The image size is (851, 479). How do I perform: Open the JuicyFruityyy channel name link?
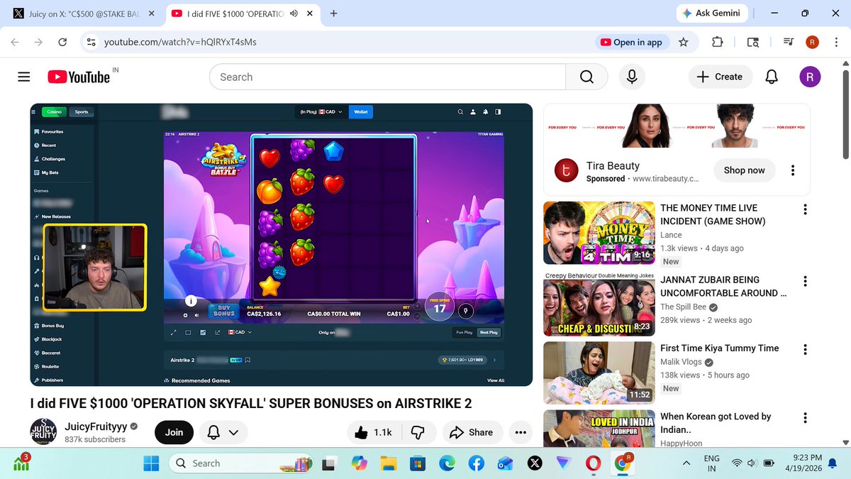click(96, 426)
